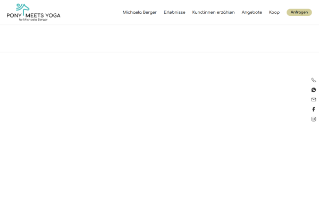Click the email envelope icon

click(x=314, y=100)
